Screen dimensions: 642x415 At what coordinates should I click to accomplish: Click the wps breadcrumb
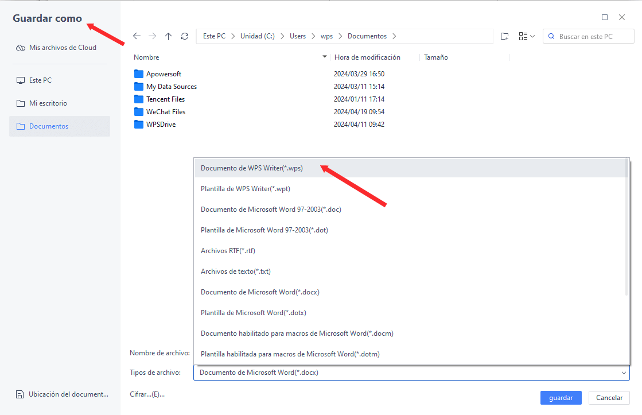pos(326,36)
